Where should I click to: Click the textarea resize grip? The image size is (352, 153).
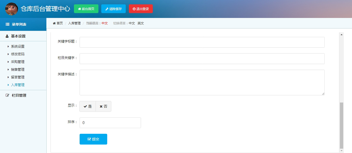(323, 94)
